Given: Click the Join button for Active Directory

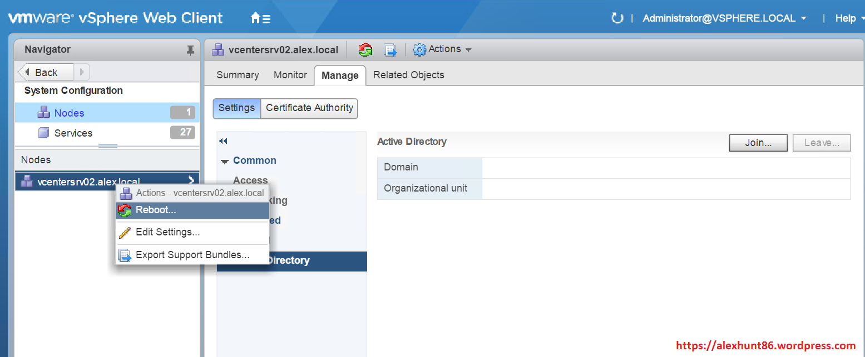Looking at the screenshot, I should click(758, 143).
